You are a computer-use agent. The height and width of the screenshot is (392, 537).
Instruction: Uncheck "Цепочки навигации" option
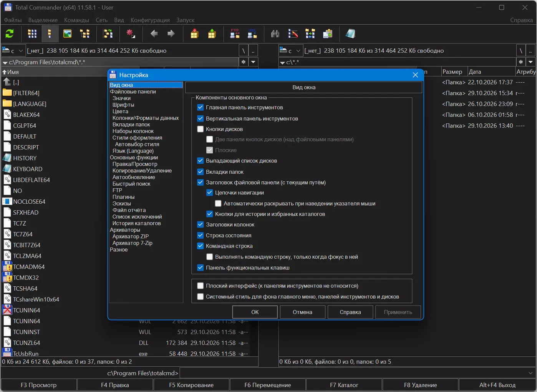coord(210,193)
